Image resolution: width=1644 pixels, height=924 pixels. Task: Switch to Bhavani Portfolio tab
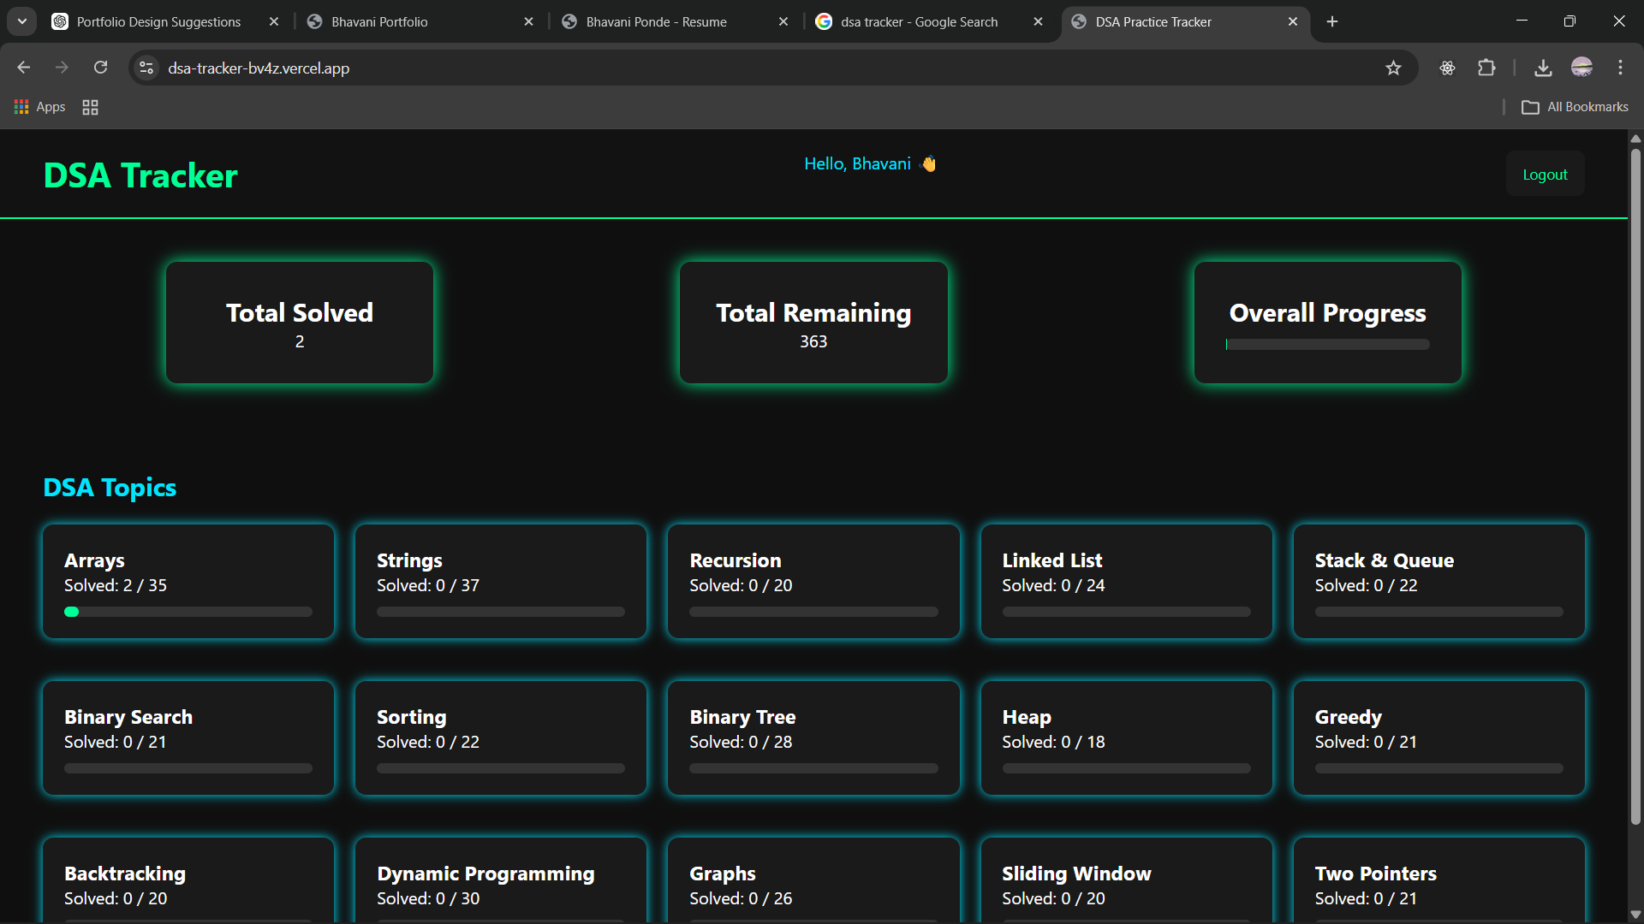pyautogui.click(x=379, y=21)
